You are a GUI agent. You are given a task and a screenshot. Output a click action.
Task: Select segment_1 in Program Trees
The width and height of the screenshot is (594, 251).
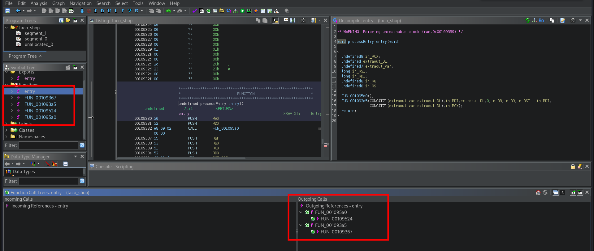coord(36,33)
